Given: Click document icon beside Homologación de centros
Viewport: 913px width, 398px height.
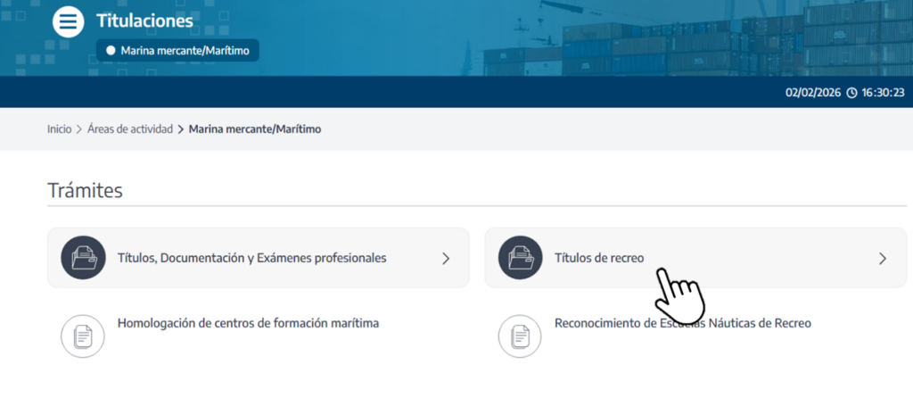Looking at the screenshot, I should point(83,336).
